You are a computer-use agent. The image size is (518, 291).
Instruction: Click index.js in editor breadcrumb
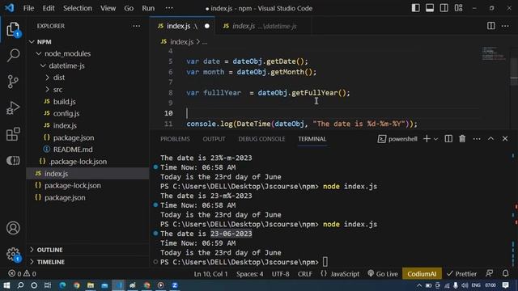tap(181, 42)
